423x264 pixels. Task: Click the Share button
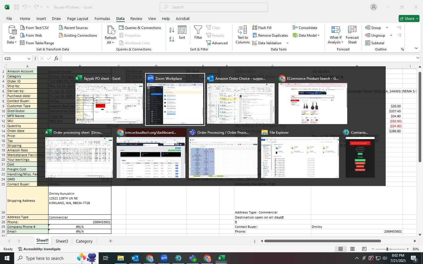pyautogui.click(x=409, y=18)
